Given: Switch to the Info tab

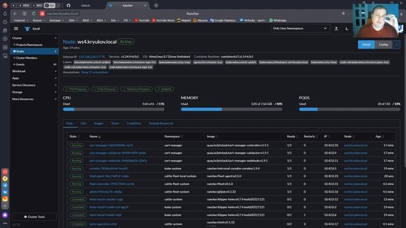Looking at the screenshot, I should point(83,123).
